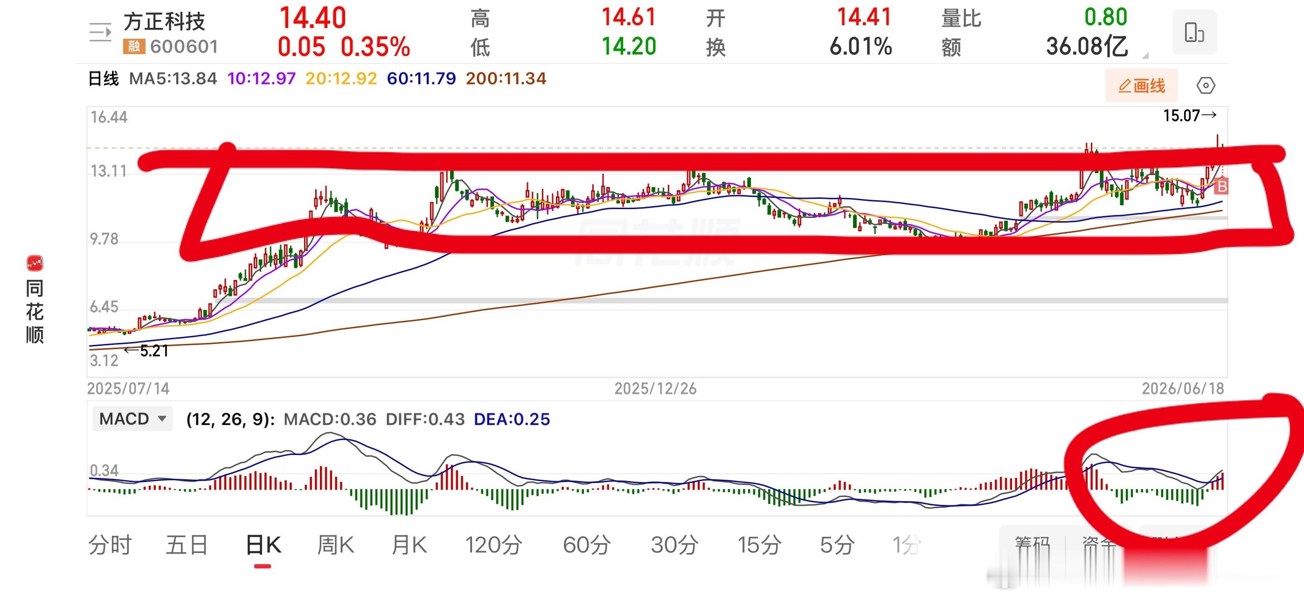Click the 画线 draw line button
This screenshot has width=1304, height=602.
click(x=1142, y=86)
